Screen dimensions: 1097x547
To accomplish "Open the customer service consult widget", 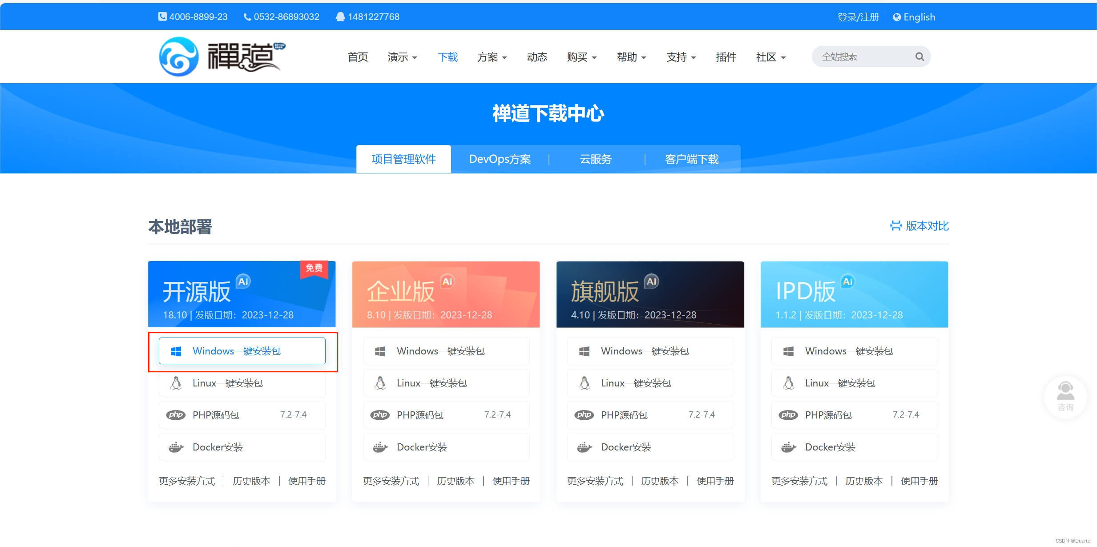I will click(1065, 397).
